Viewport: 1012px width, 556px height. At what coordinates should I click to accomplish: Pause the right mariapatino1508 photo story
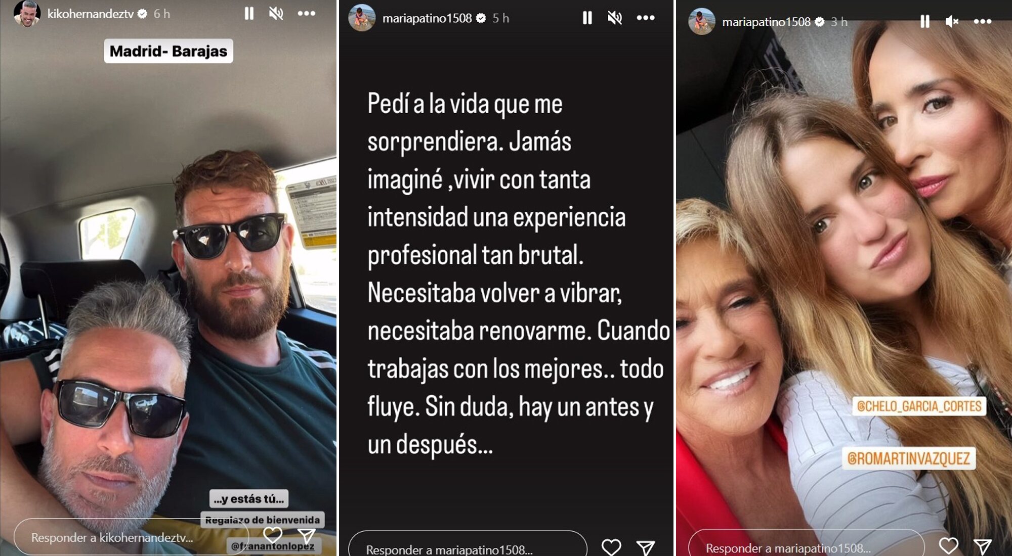[924, 22]
